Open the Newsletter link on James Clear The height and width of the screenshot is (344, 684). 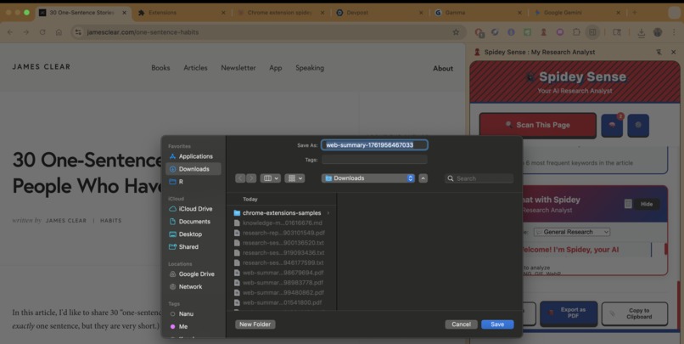[238, 68]
